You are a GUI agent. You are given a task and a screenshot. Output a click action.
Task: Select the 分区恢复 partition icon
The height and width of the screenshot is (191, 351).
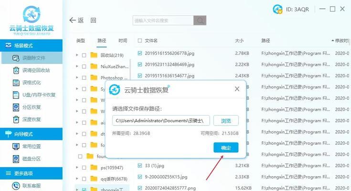[x=16, y=107]
